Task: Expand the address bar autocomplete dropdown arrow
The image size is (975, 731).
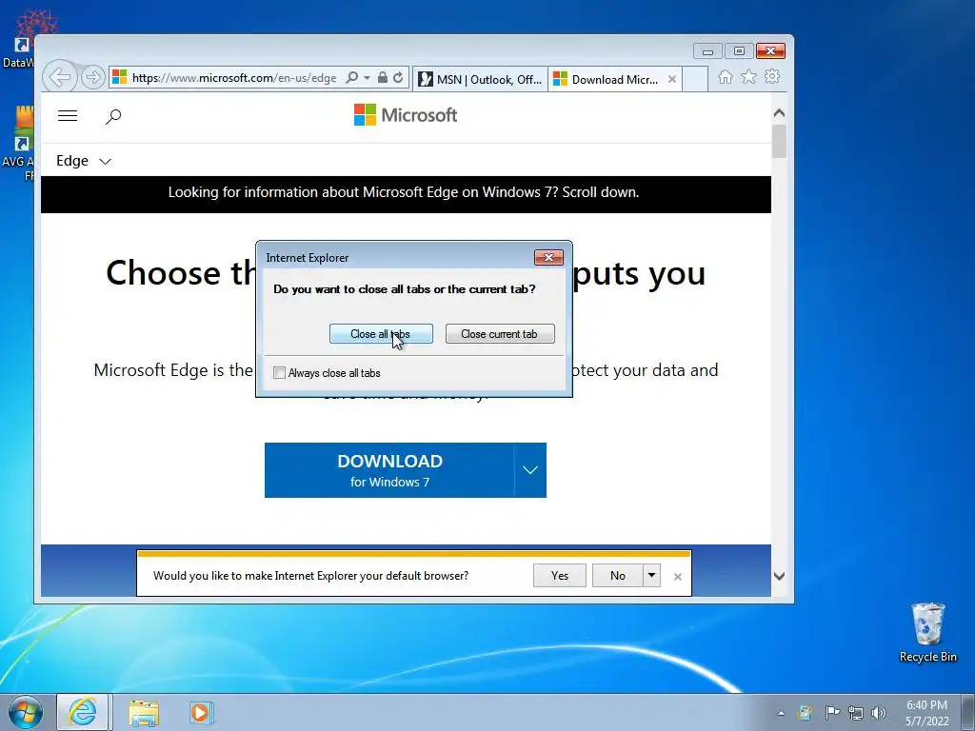Action: [367, 78]
